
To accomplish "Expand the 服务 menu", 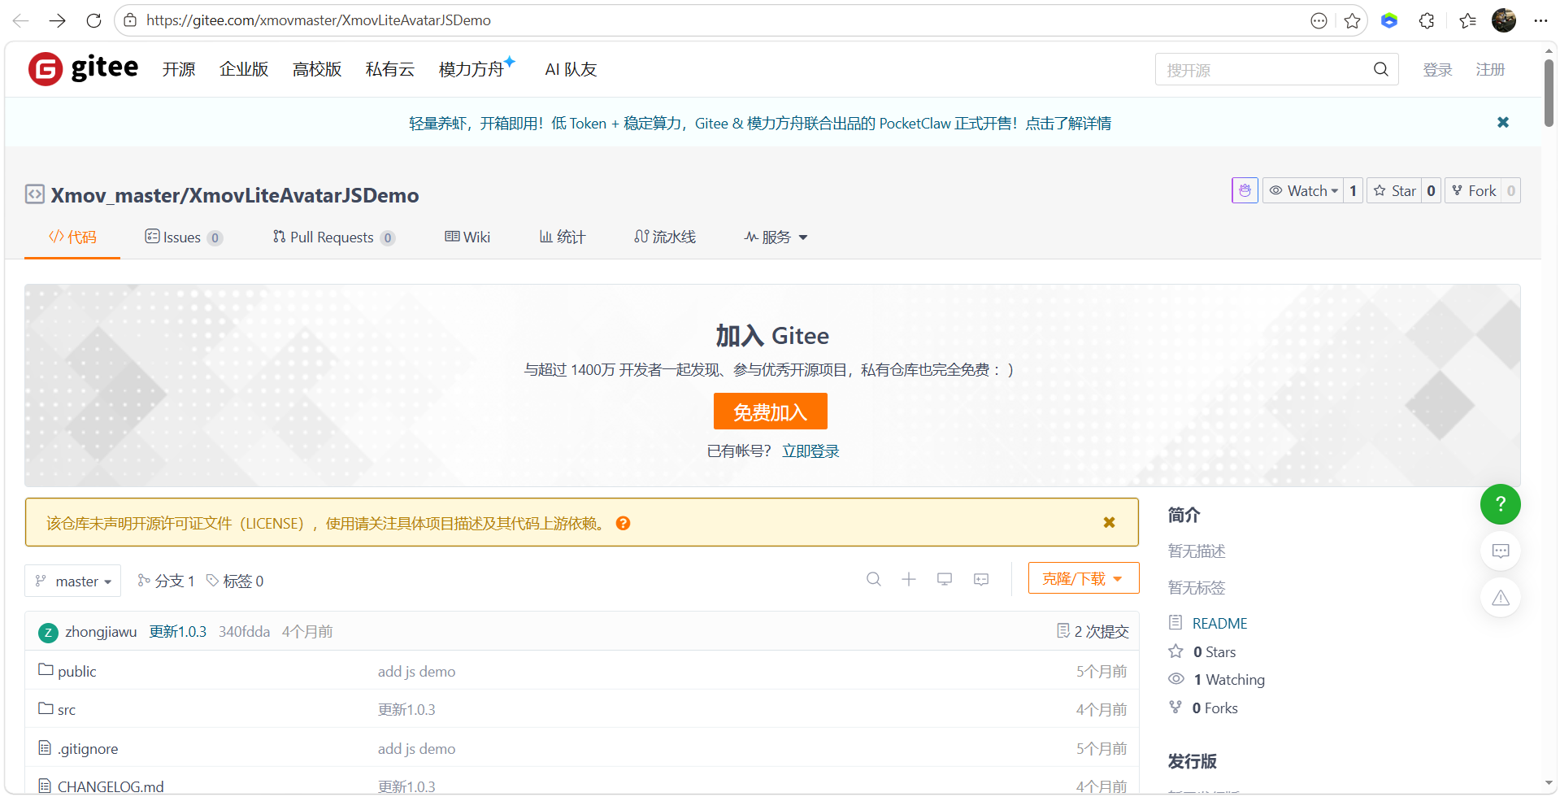I will pyautogui.click(x=776, y=237).
